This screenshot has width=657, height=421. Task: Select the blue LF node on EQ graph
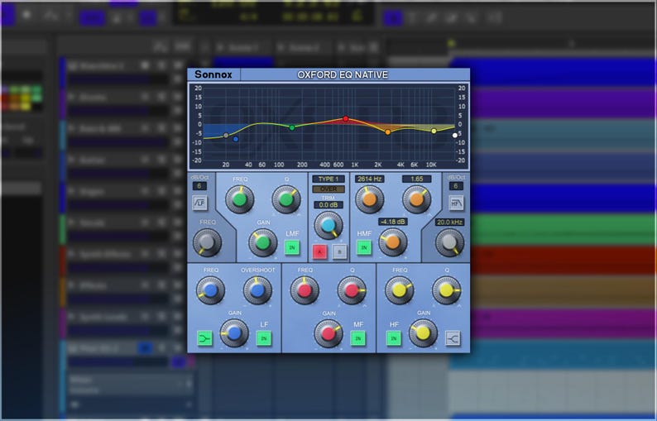point(236,139)
